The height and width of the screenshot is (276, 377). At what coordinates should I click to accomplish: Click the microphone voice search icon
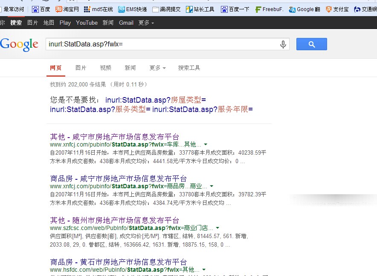tap(283, 44)
